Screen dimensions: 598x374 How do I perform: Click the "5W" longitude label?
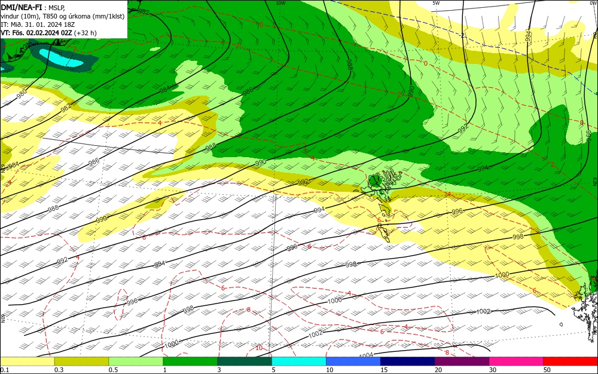[437, 3]
